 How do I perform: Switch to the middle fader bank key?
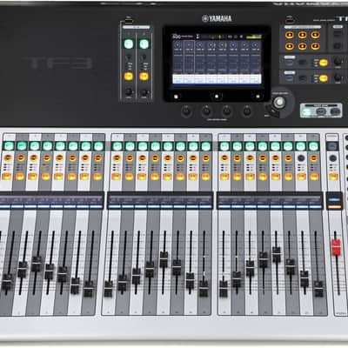coord(321,111)
